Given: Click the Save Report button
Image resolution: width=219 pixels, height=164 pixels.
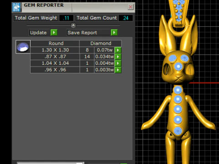Looking at the screenshot, I should (x=88, y=32).
